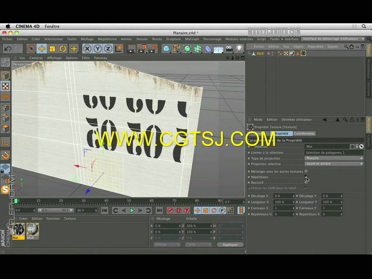Image resolution: width=372 pixels, height=279 pixels.
Task: Click the material picker icon beside Mat
Action: tap(361, 146)
